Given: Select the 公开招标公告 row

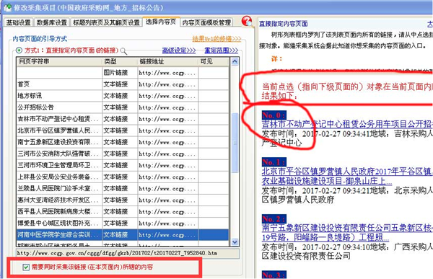Looking at the screenshot, I should pyautogui.click(x=123, y=107).
